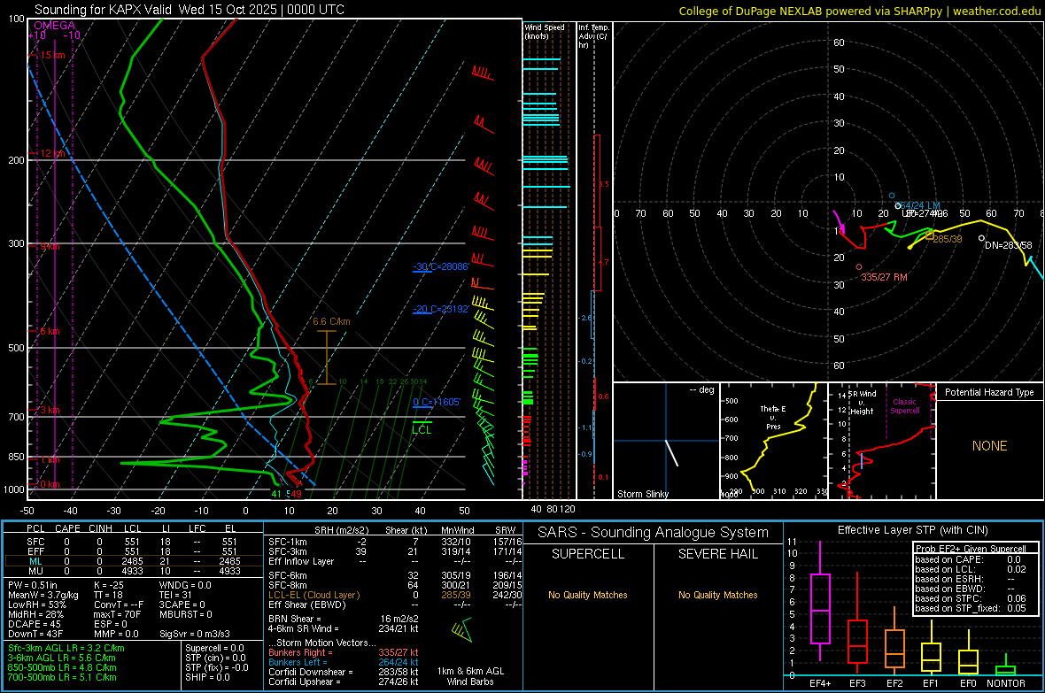
Task: Click the 'Wind Speed (knots)' header
Action: (544, 31)
